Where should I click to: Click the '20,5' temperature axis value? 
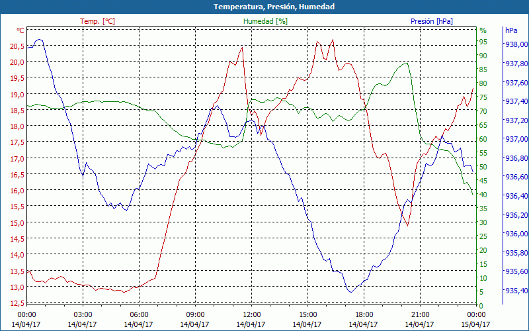point(17,46)
